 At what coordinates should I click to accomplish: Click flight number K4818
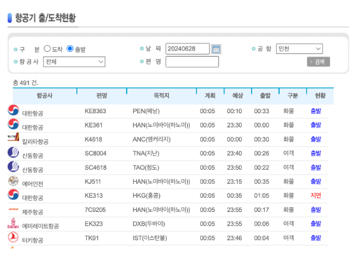tap(93, 139)
